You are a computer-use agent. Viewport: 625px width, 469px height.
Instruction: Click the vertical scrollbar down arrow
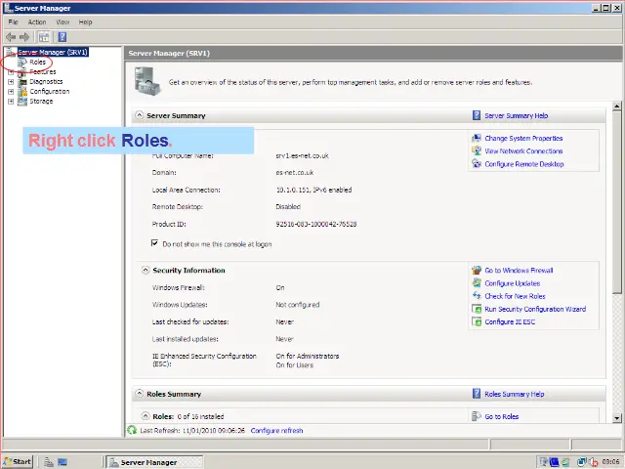(x=618, y=417)
